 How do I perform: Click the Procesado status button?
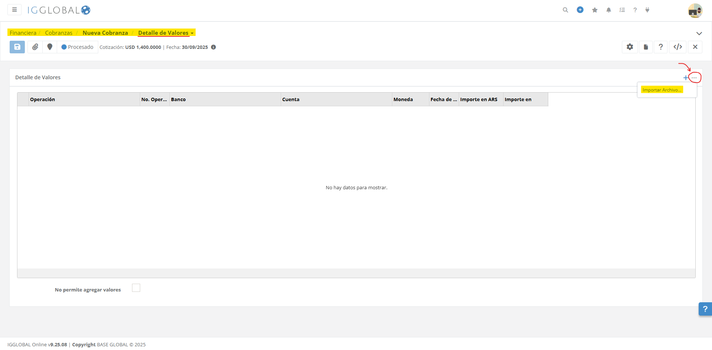pos(78,47)
